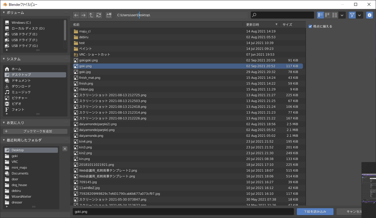
Task: Open recent folder goki
Action: coord(31,156)
